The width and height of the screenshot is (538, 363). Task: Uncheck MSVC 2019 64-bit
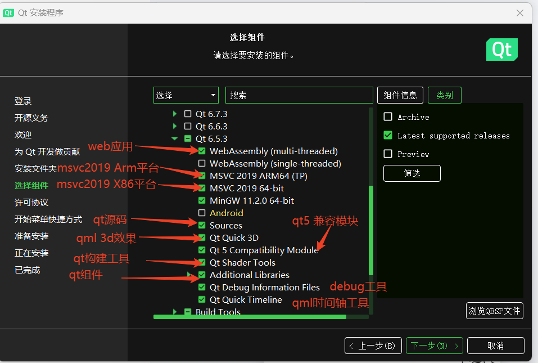pyautogui.click(x=202, y=188)
